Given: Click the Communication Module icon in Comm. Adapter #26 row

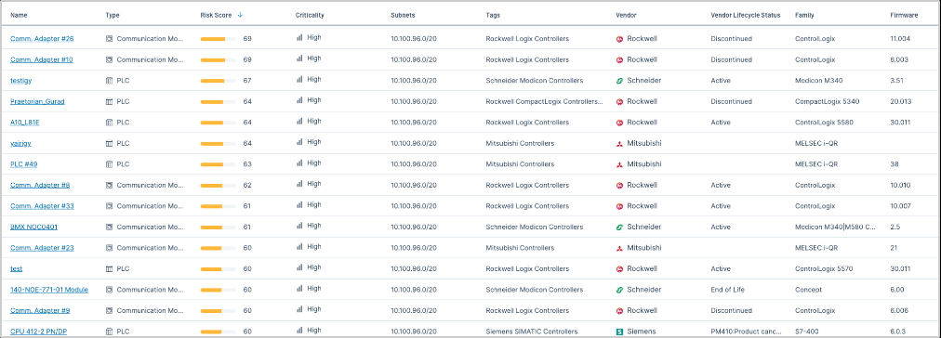Looking at the screenshot, I should tap(109, 38).
